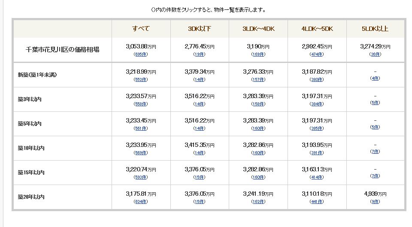This screenshot has width=412, height=227.
Task: Open the 695件 listings link
Action: pyautogui.click(x=141, y=54)
